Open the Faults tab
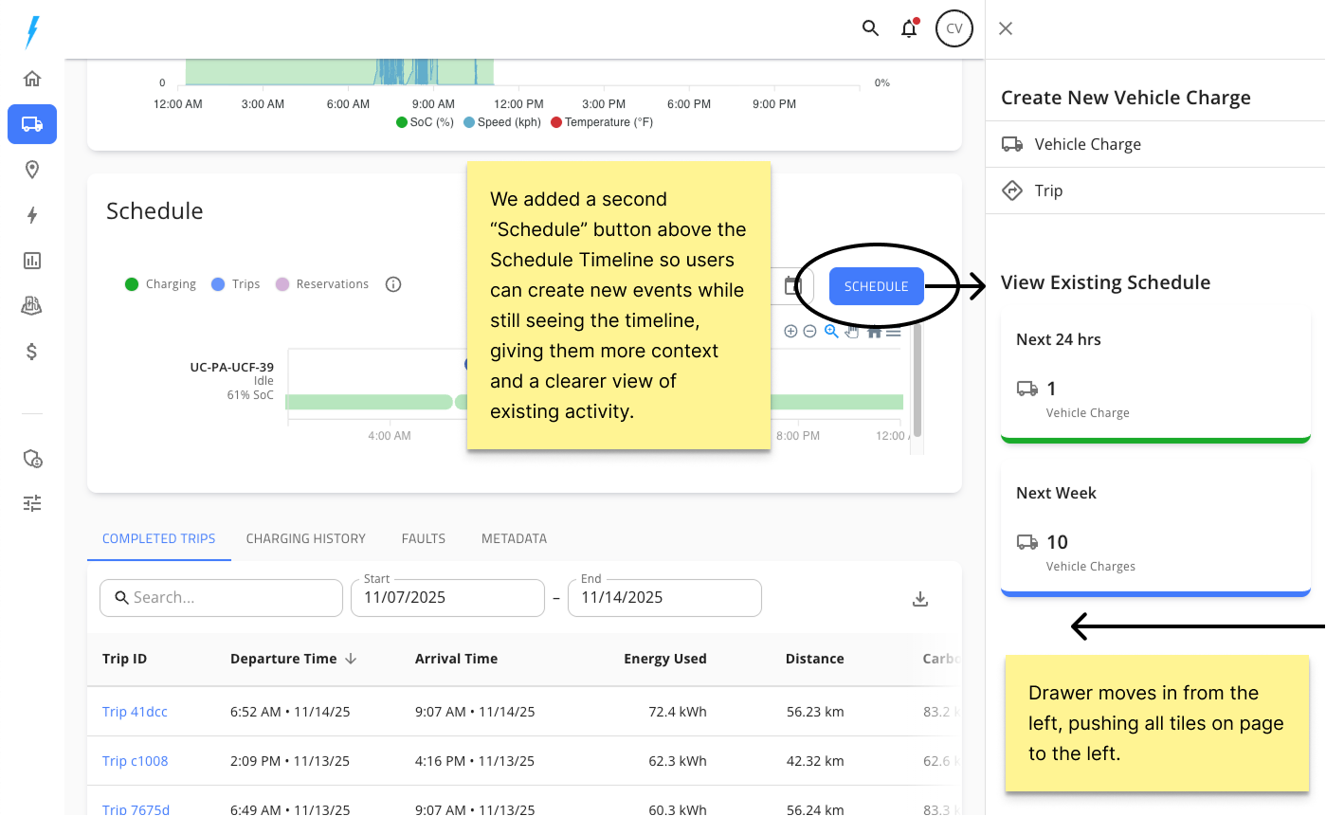This screenshot has width=1326, height=816. (423, 538)
